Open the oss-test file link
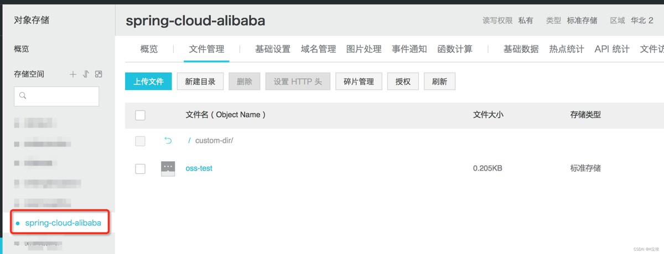This screenshot has height=254, width=664. 199,168
